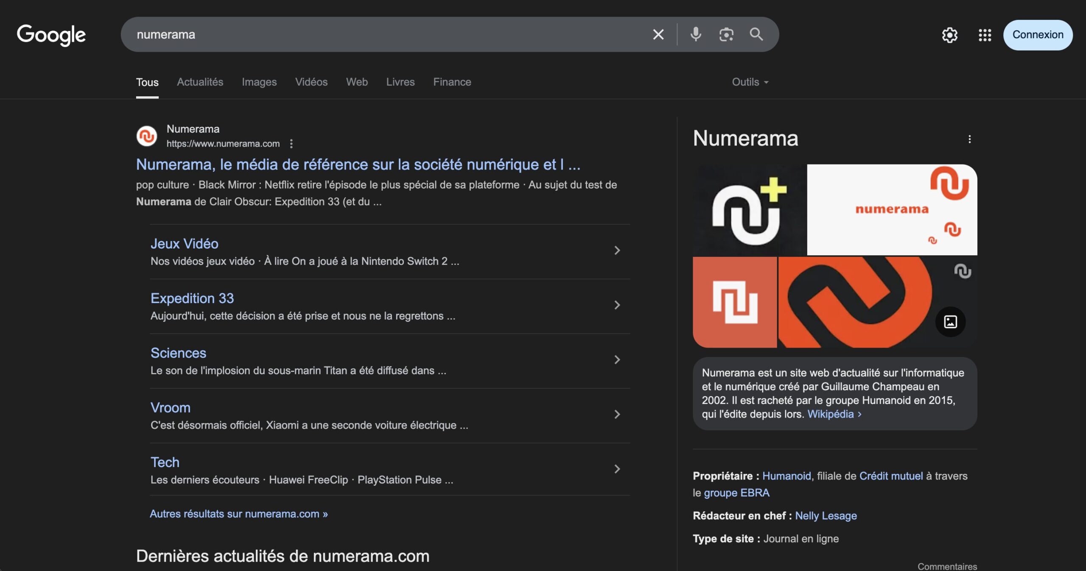Image resolution: width=1086 pixels, height=571 pixels.
Task: Open more images button on logo collage
Action: (x=950, y=322)
